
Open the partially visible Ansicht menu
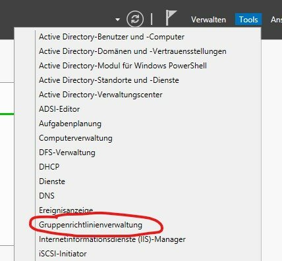click(276, 20)
